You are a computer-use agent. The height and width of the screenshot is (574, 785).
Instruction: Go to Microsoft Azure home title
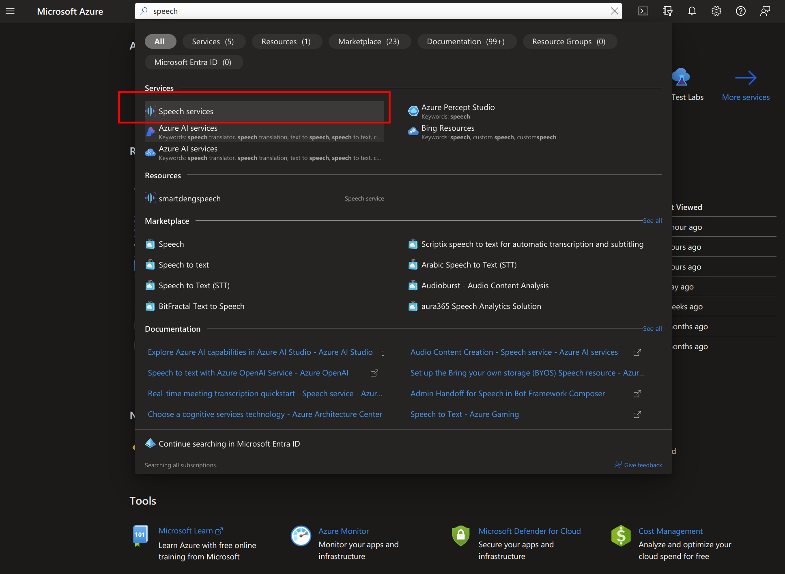pyautogui.click(x=70, y=11)
